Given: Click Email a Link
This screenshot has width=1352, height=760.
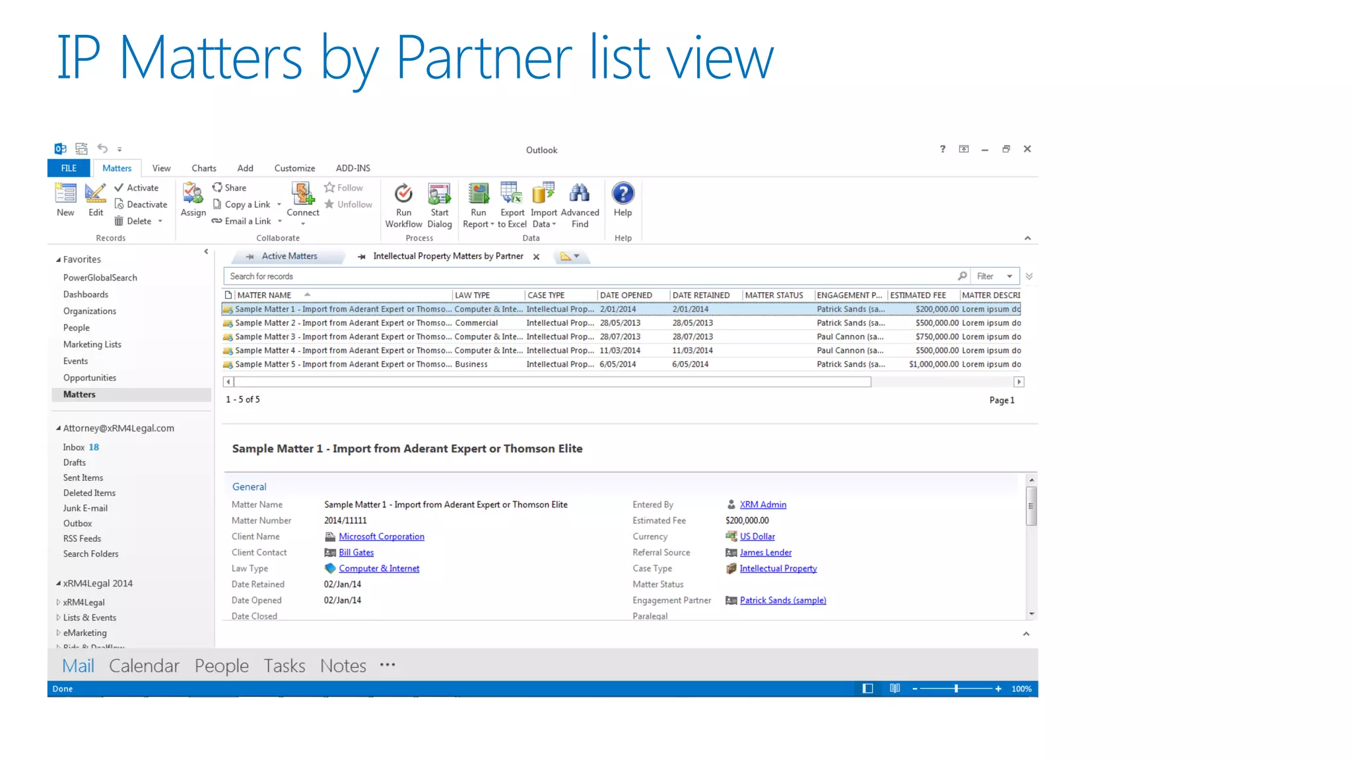Looking at the screenshot, I should tap(242, 221).
